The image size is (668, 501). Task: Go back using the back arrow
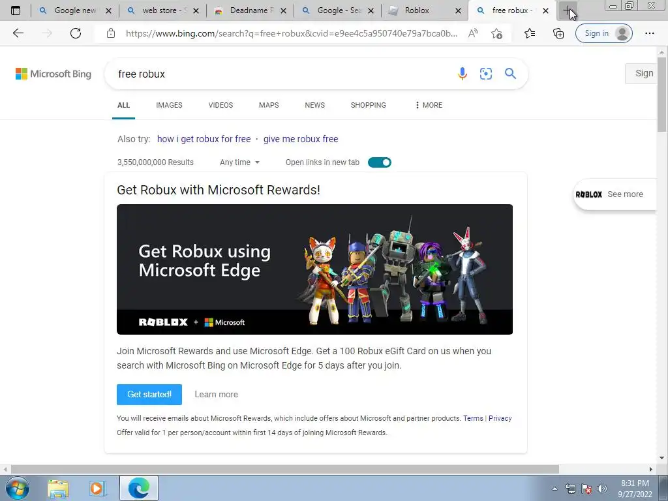(x=18, y=33)
